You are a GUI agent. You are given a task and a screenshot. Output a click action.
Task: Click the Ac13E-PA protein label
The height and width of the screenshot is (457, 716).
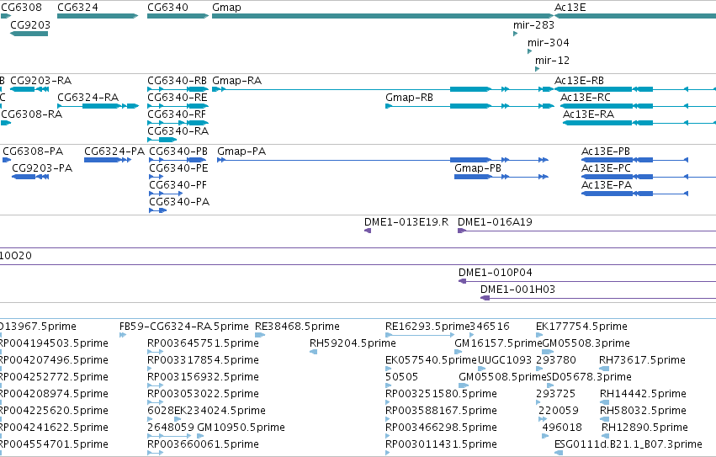click(607, 185)
